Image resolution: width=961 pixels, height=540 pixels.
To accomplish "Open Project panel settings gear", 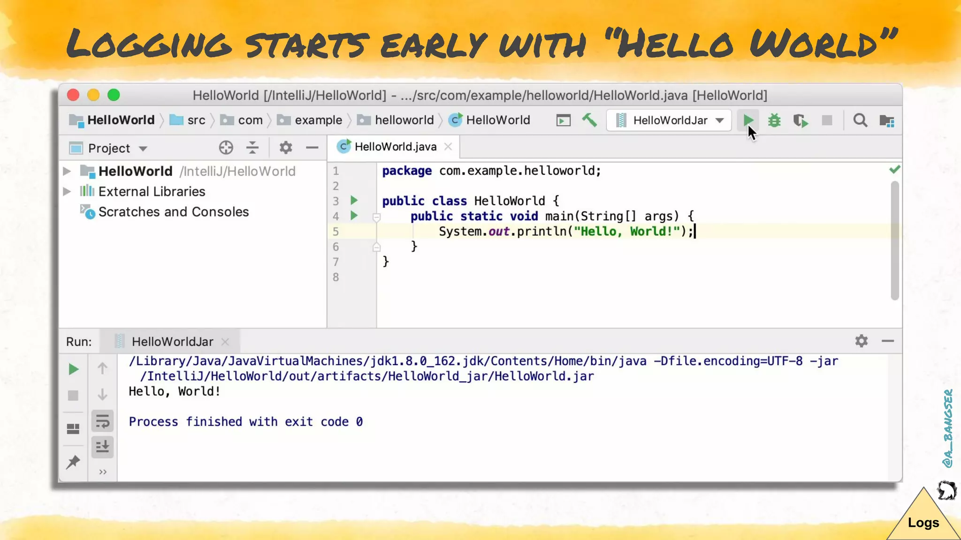I will [x=286, y=148].
